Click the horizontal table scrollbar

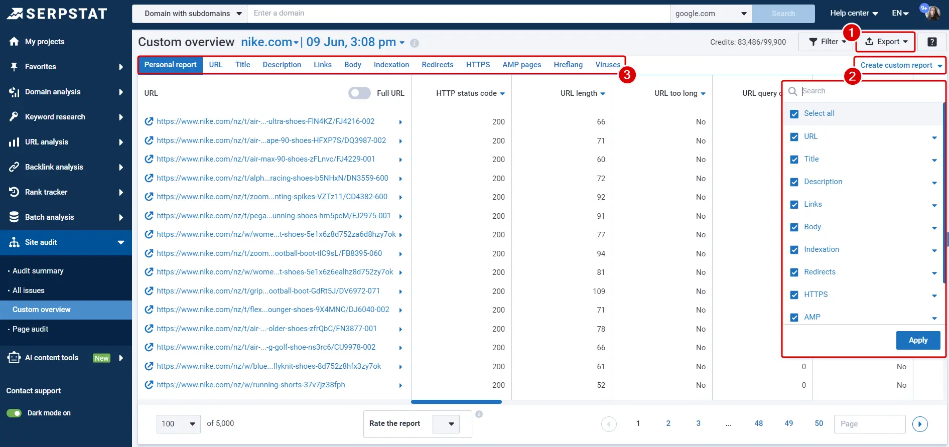tap(456, 402)
